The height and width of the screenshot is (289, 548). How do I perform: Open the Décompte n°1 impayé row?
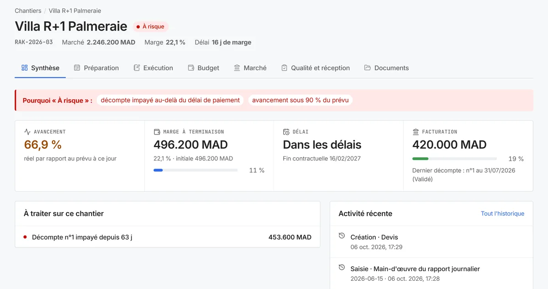(x=168, y=237)
